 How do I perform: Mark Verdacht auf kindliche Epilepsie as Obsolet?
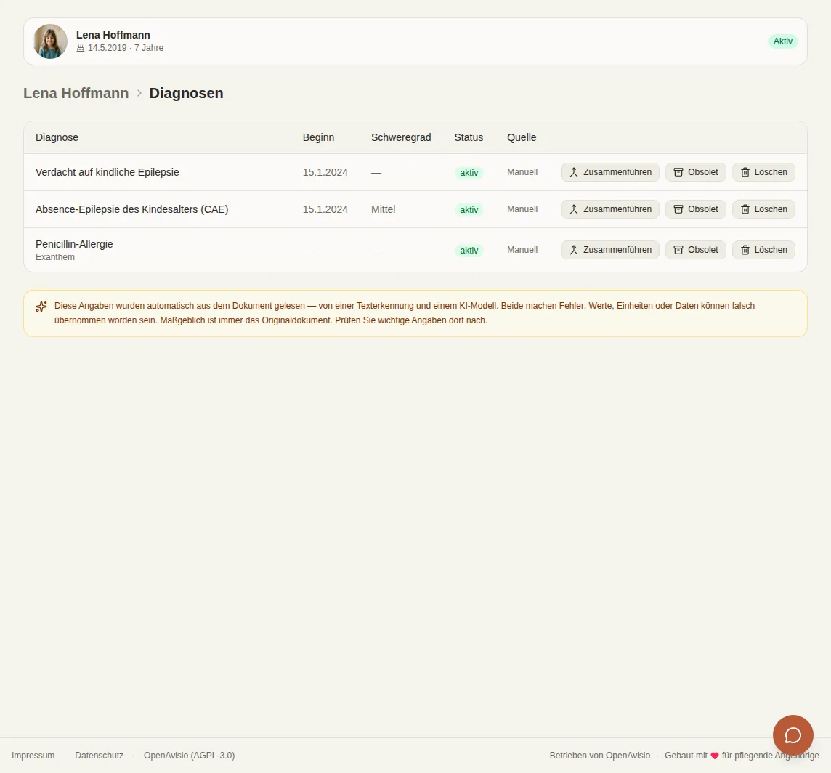695,172
